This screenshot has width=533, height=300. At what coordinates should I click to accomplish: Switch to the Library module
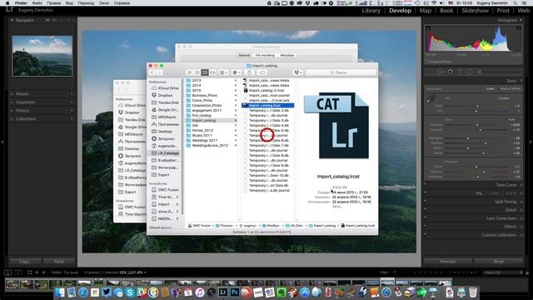pyautogui.click(x=371, y=11)
